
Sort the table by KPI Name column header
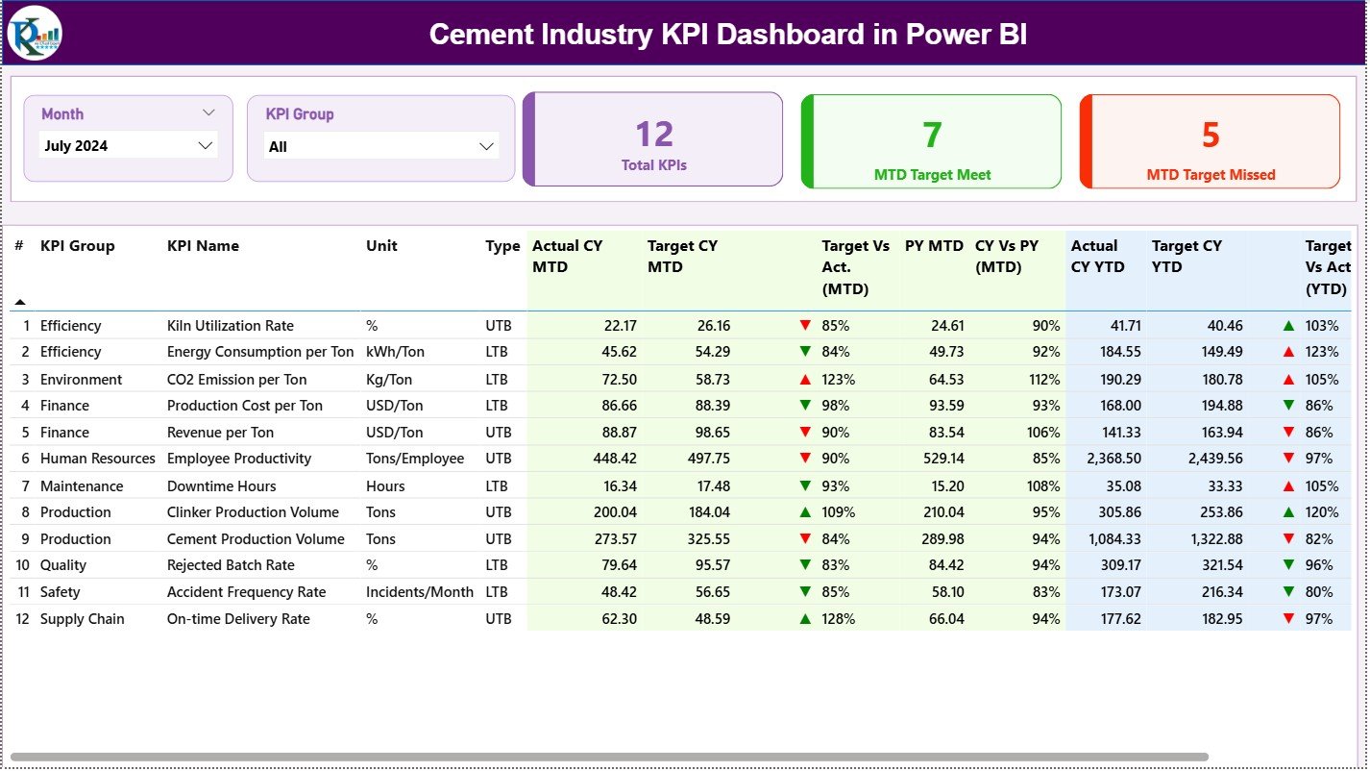[202, 246]
